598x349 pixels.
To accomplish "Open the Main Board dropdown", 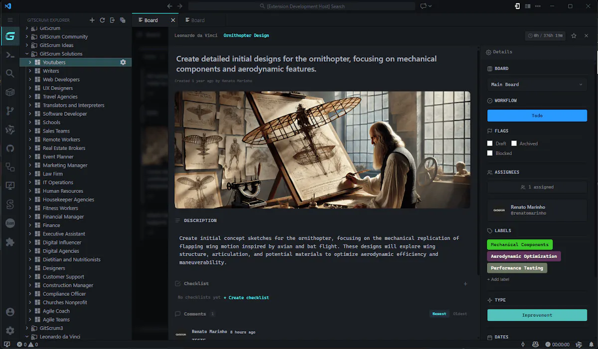I will tap(537, 85).
